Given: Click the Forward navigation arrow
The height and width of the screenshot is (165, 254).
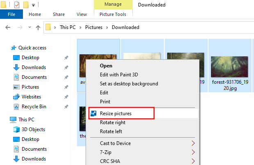Looking at the screenshot, I should pos(20,27).
